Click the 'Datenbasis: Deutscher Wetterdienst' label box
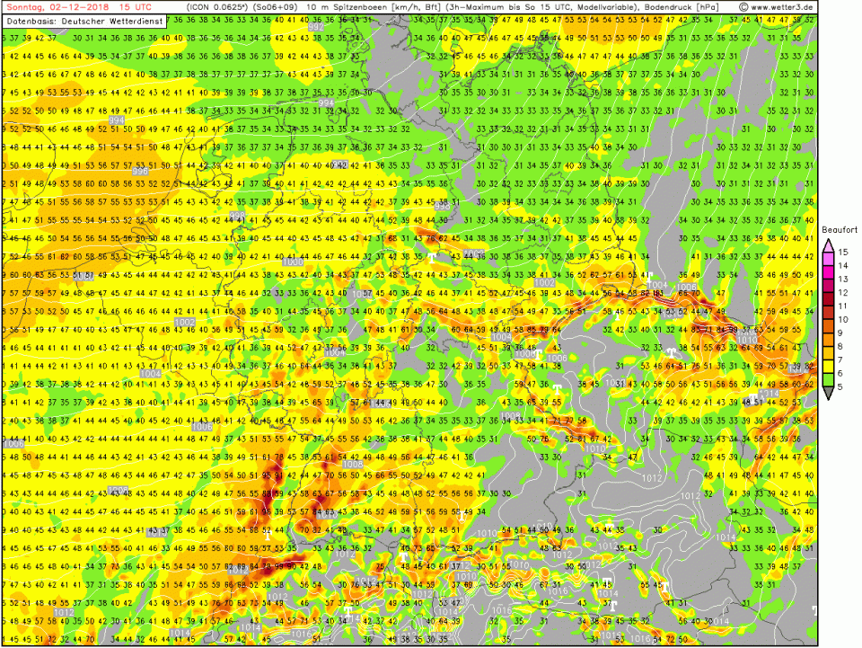Screen dimensions: 862x648 (84, 20)
